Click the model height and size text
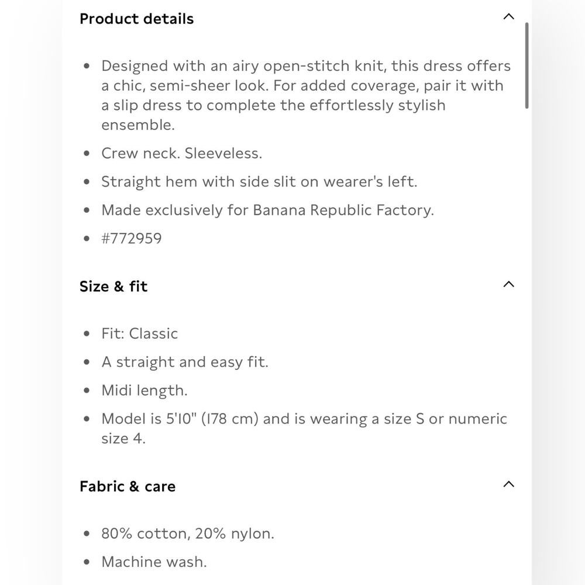585x585 pixels. click(x=304, y=428)
